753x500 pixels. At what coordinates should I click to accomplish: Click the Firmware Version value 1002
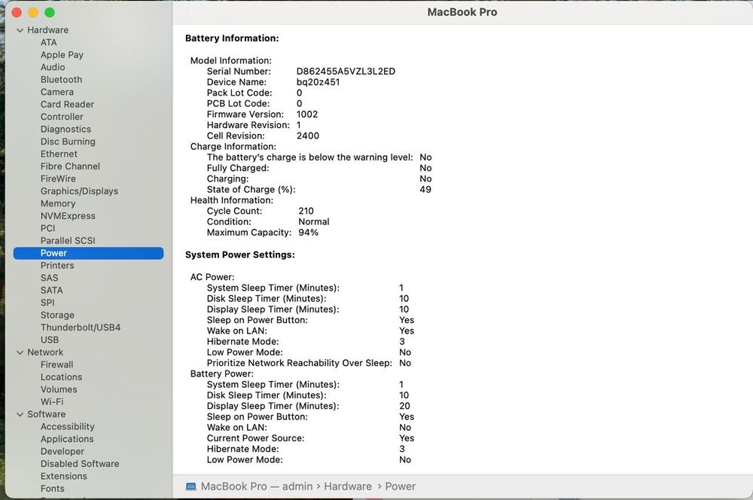[x=307, y=114]
